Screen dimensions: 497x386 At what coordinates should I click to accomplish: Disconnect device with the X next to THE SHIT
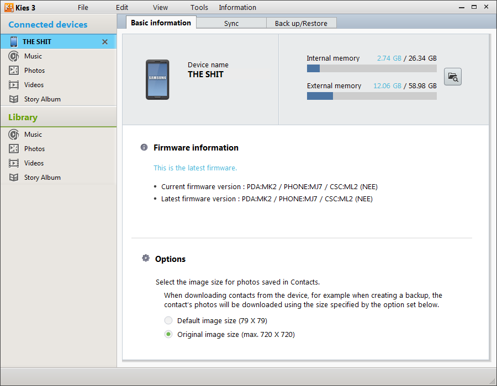tap(105, 42)
